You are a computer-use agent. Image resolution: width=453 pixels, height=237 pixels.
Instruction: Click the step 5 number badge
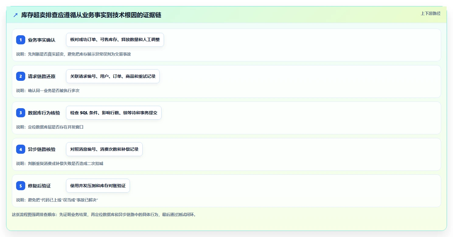pos(21,186)
